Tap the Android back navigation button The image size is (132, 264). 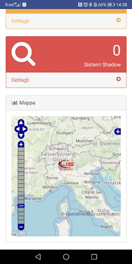tap(38, 257)
